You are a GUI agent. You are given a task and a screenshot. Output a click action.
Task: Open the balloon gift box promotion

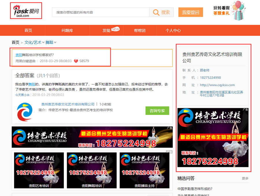pos(238,11)
